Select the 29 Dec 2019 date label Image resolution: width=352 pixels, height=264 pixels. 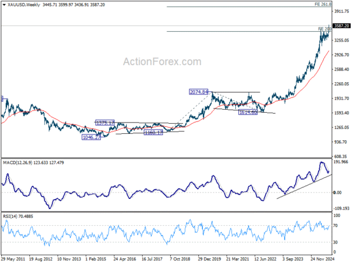click(209, 259)
